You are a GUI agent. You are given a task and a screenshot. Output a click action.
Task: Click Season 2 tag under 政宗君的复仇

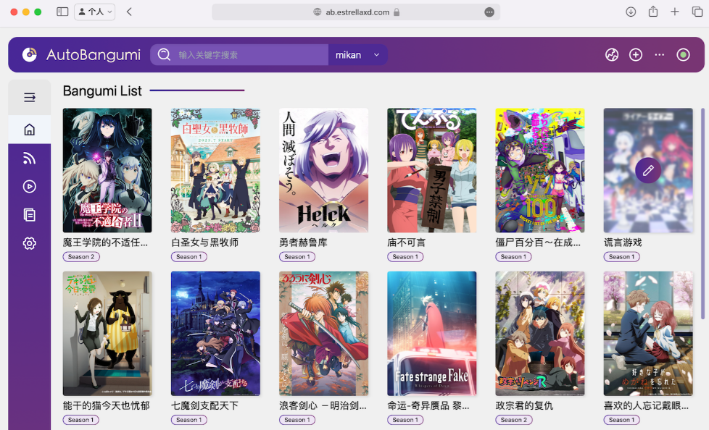(x=514, y=420)
